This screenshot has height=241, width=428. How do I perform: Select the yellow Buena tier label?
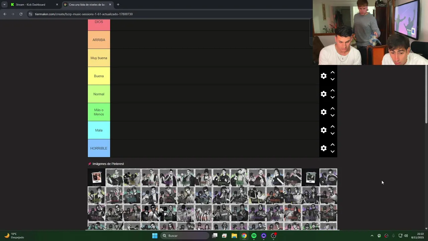99,76
